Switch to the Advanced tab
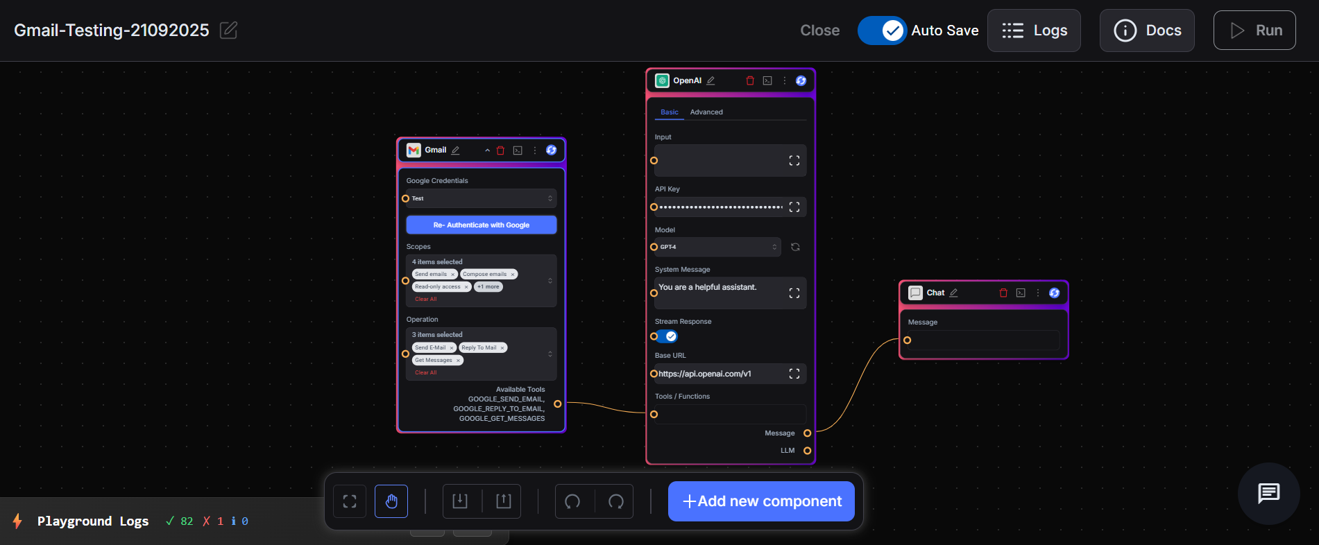The image size is (1319, 545). tap(706, 112)
